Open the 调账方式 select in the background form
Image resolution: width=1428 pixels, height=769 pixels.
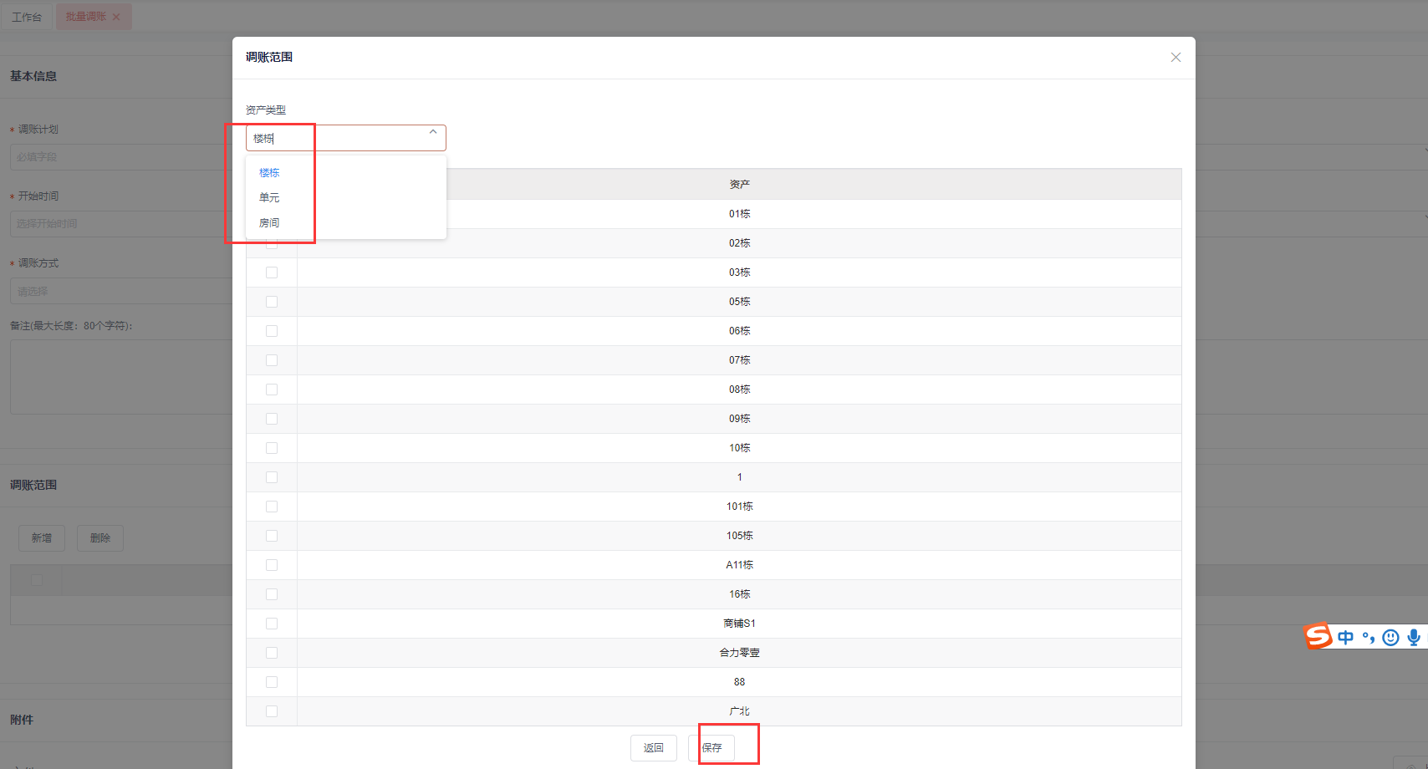121,291
